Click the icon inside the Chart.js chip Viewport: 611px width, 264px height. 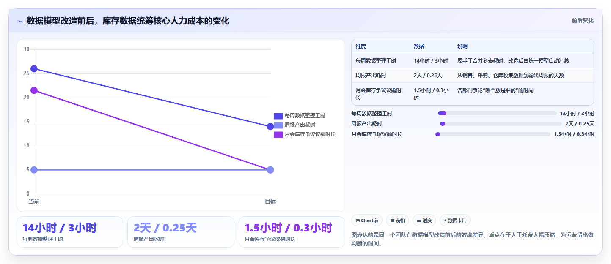(x=358, y=220)
